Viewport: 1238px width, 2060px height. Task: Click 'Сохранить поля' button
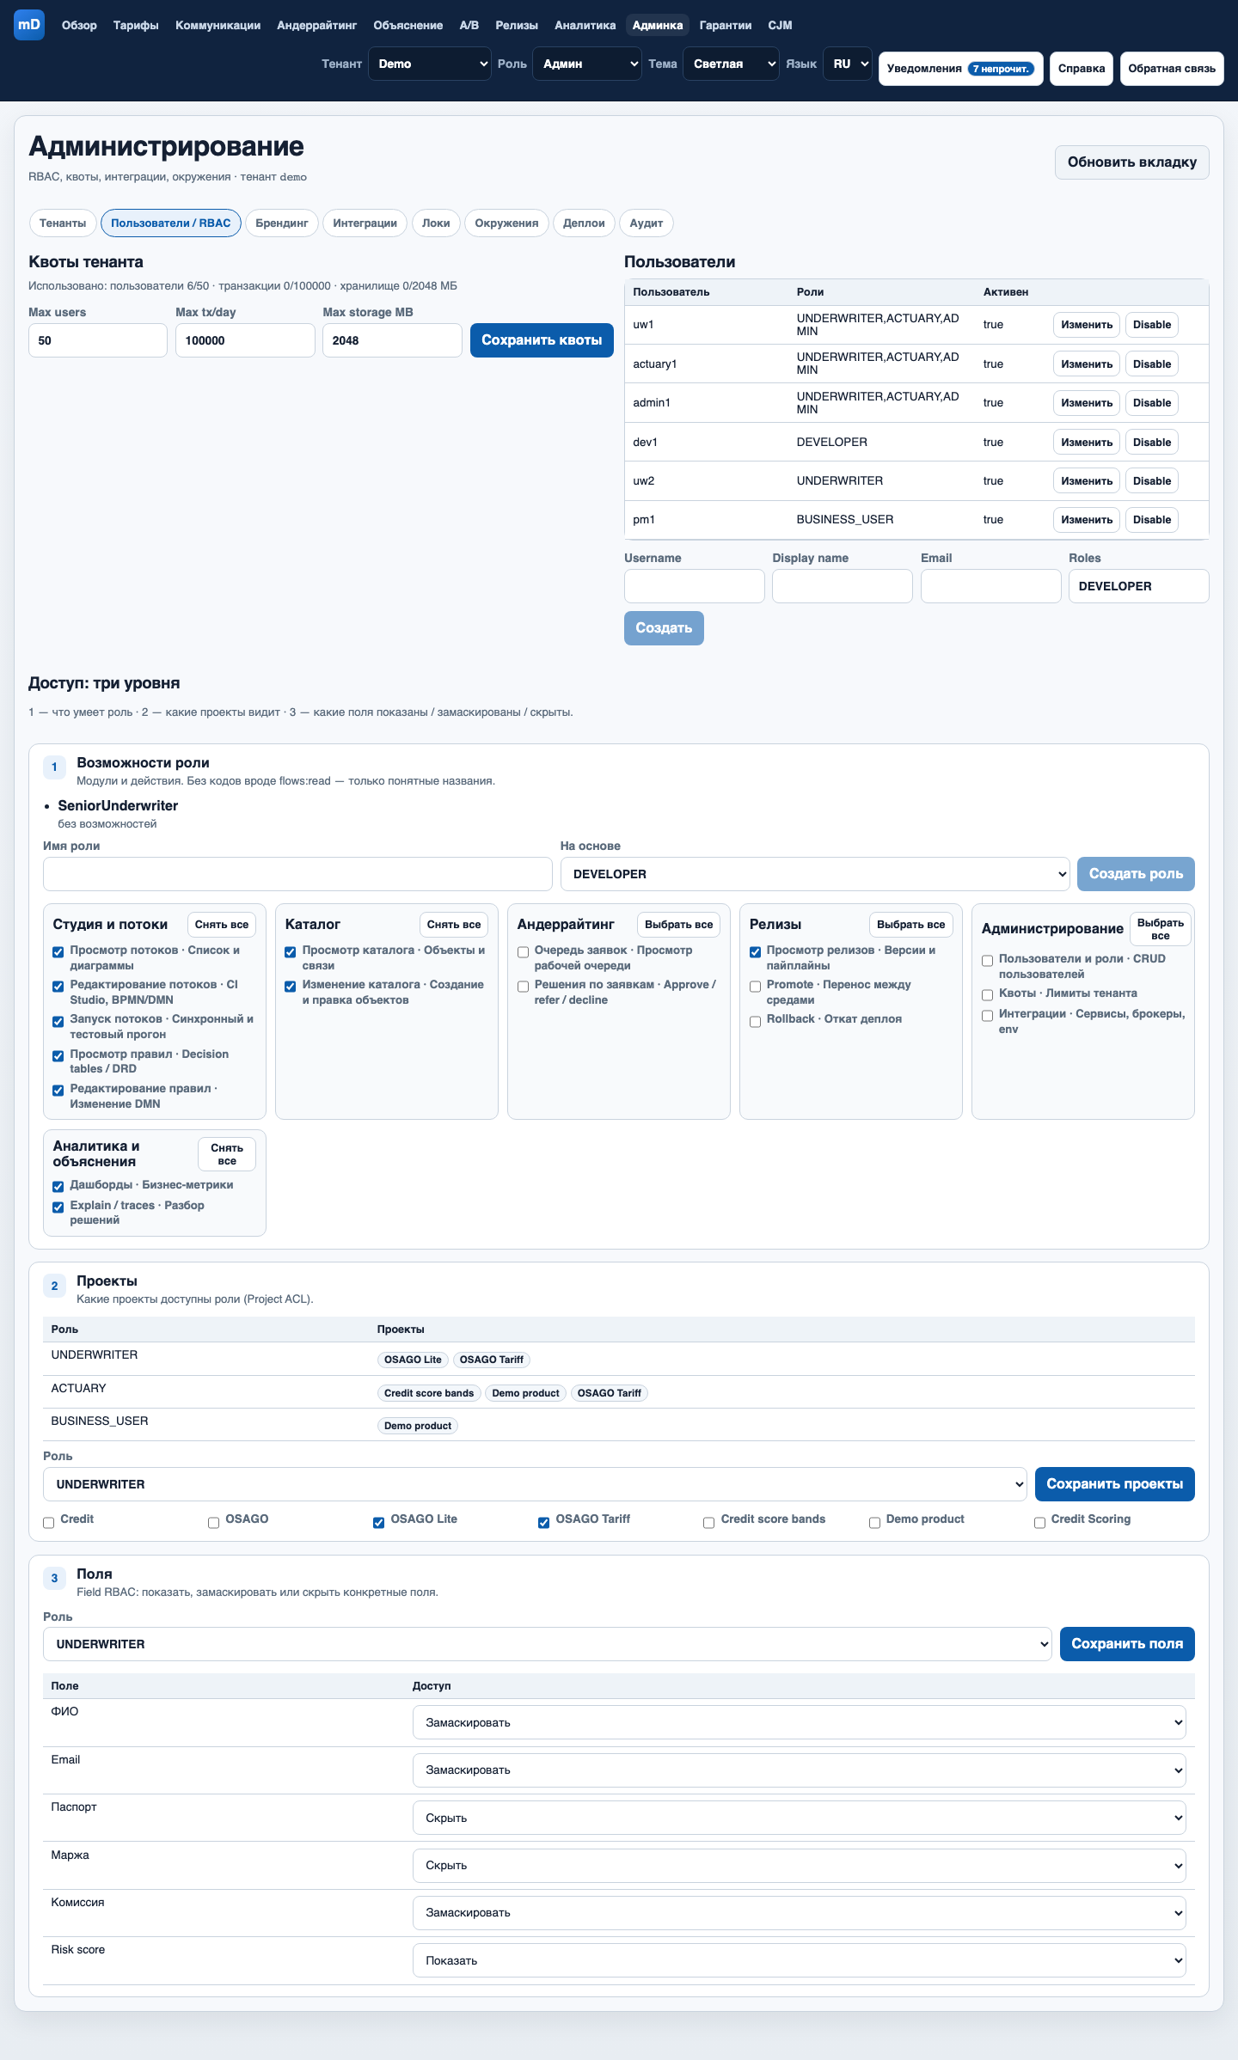pyautogui.click(x=1127, y=1644)
